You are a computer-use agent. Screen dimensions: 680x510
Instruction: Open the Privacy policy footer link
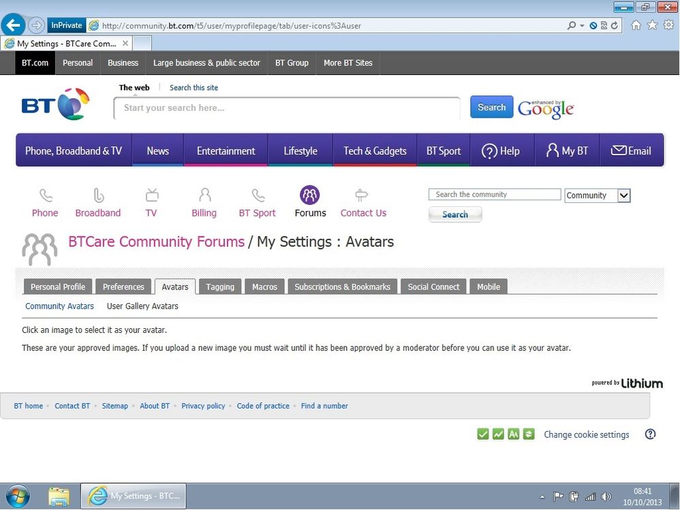tap(203, 406)
